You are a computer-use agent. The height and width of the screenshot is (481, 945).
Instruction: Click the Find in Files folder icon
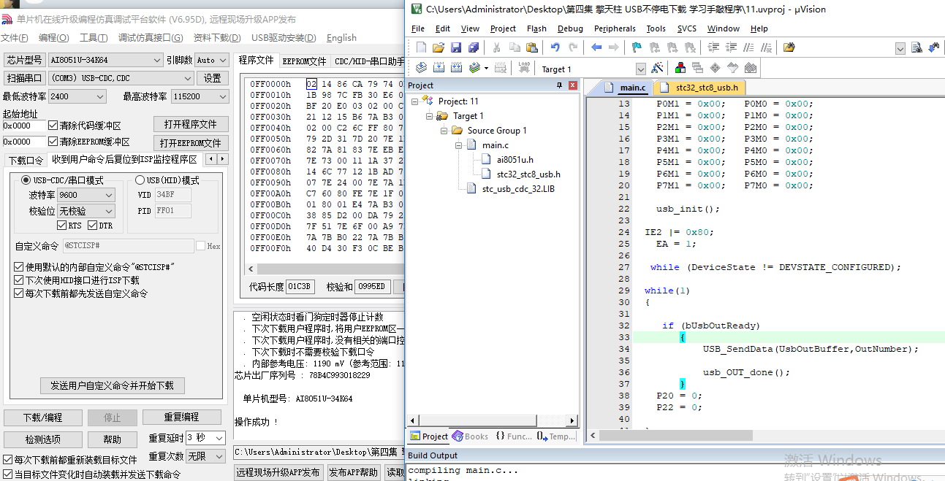pos(789,47)
